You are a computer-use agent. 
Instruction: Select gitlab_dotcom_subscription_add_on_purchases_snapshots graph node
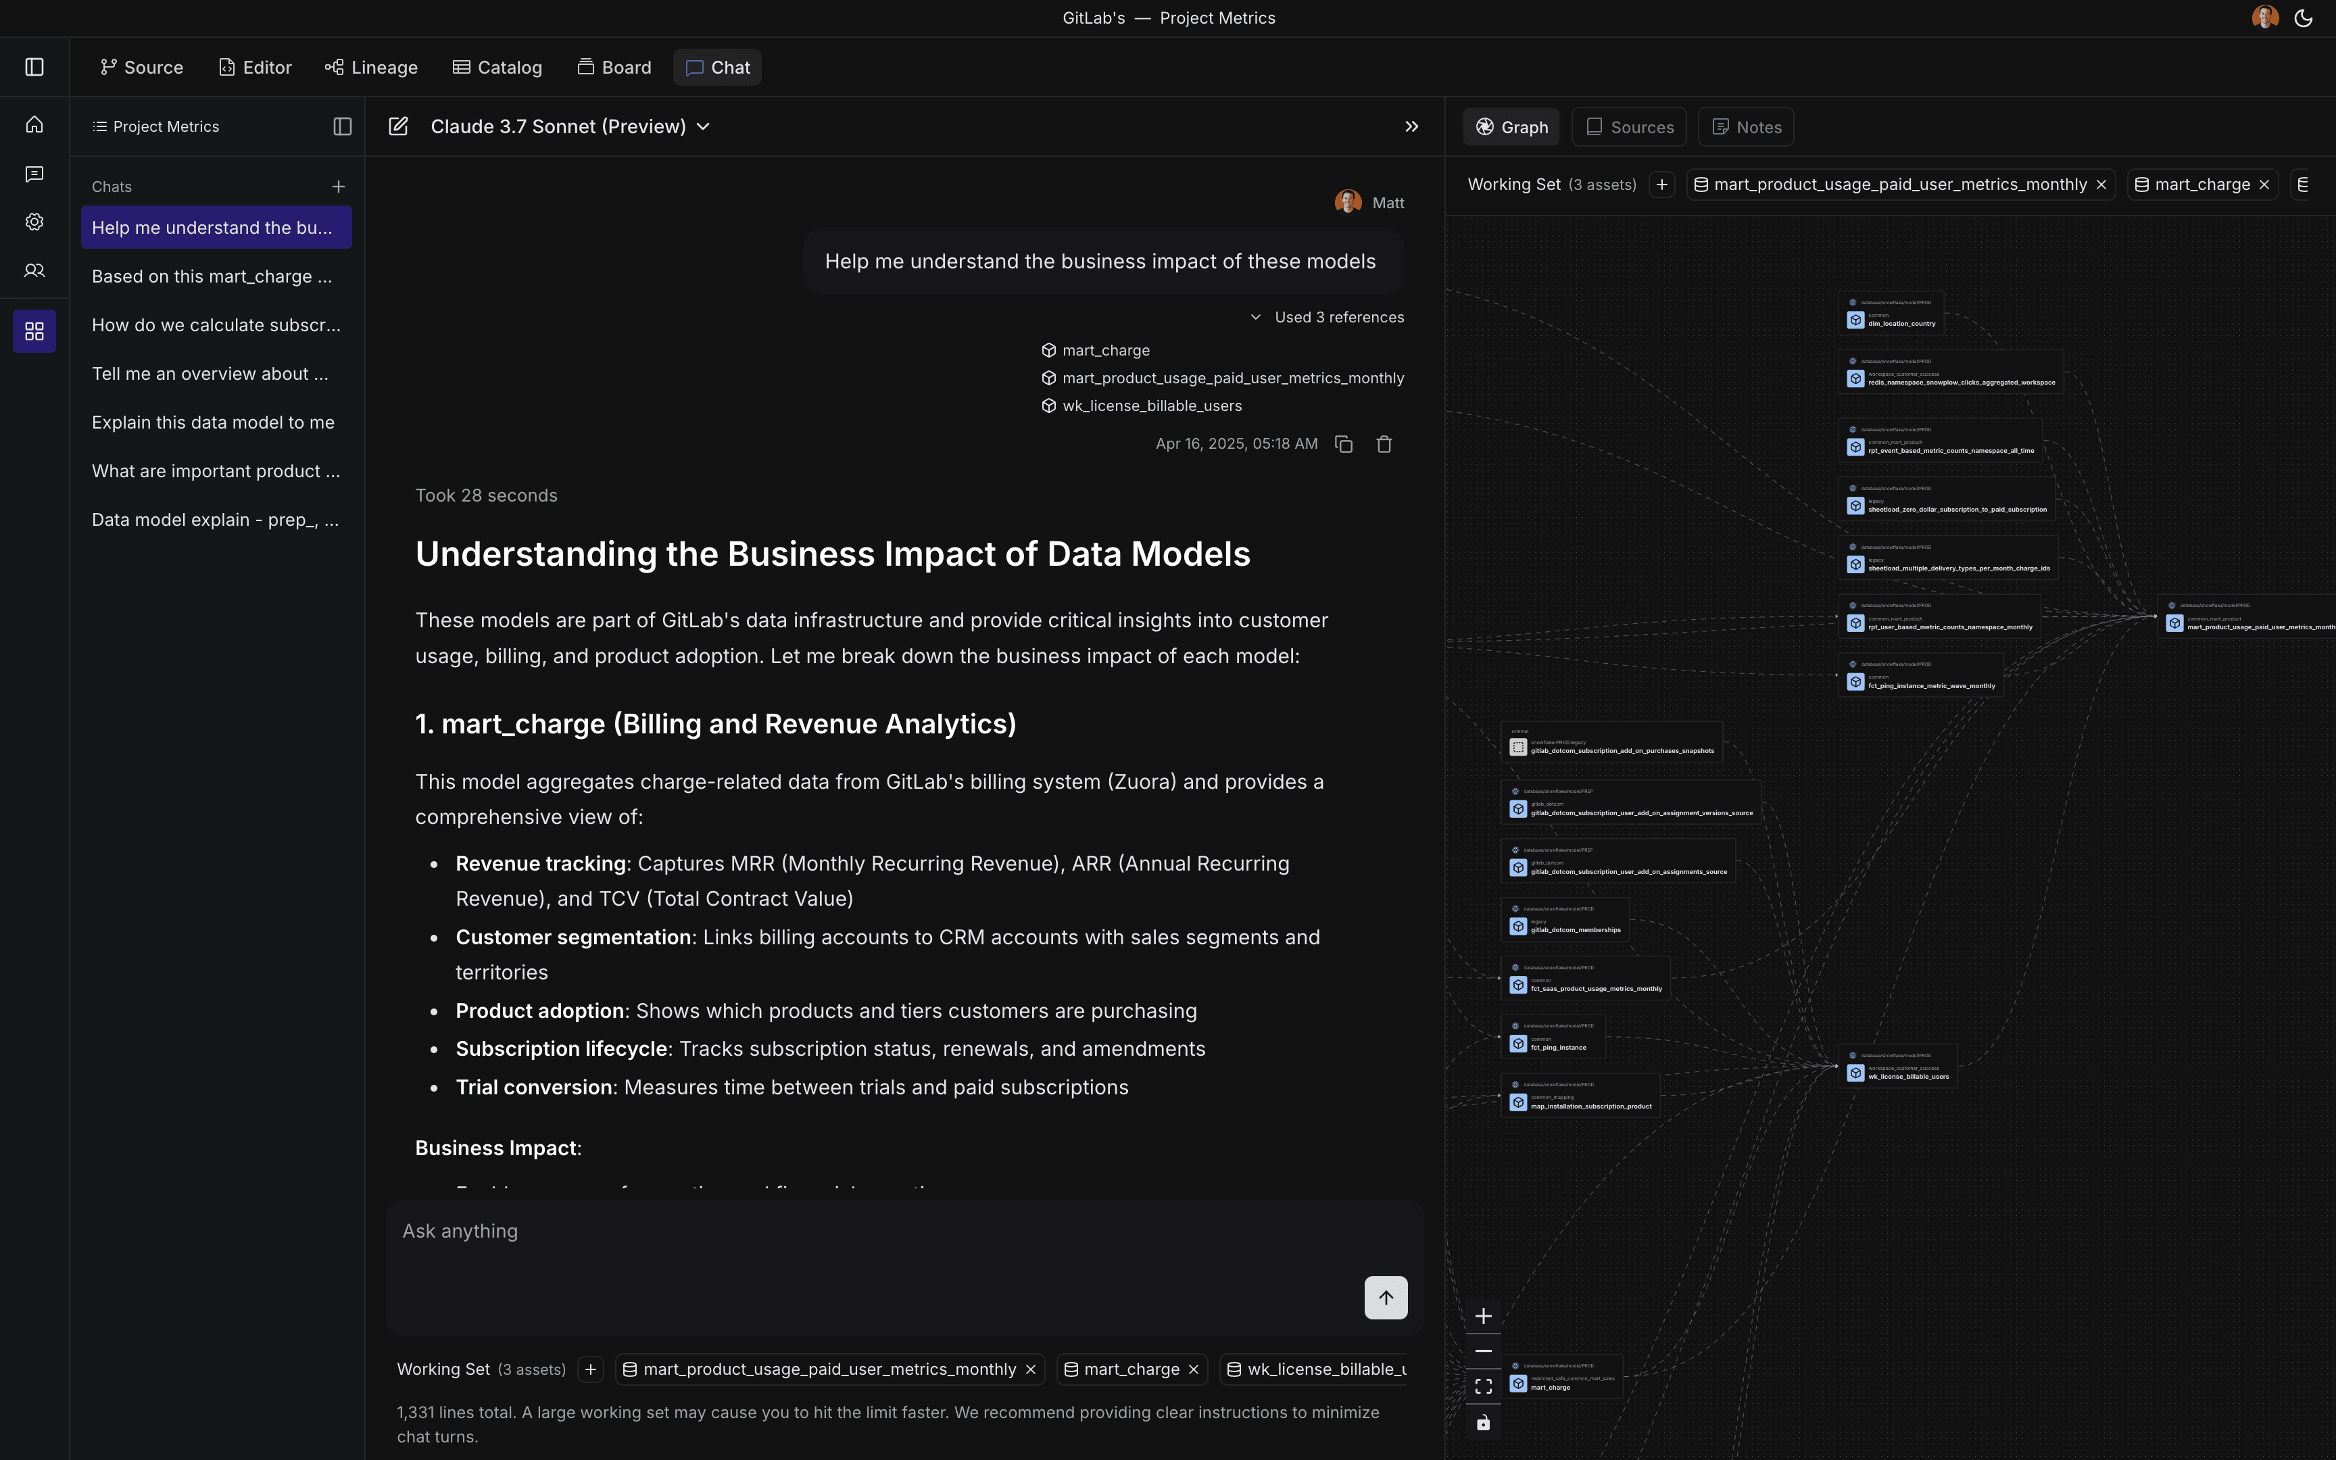pos(1612,743)
